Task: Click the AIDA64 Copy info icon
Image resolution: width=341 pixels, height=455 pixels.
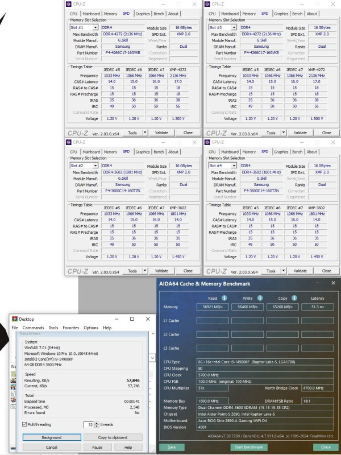Action: coord(294,298)
